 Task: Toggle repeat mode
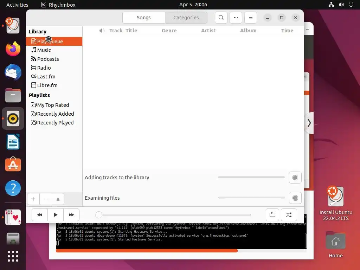pos(272,215)
